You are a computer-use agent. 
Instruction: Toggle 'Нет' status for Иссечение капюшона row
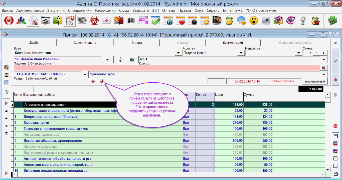click(186, 147)
